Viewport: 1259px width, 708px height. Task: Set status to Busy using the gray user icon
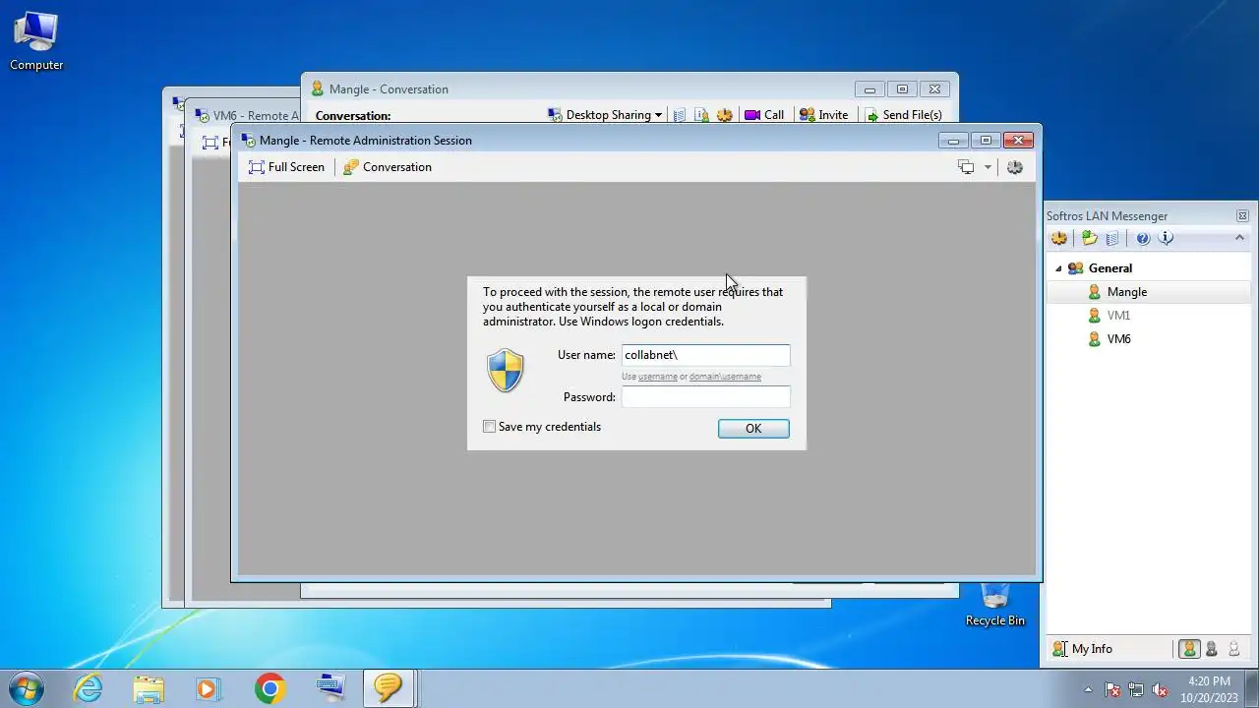1212,649
